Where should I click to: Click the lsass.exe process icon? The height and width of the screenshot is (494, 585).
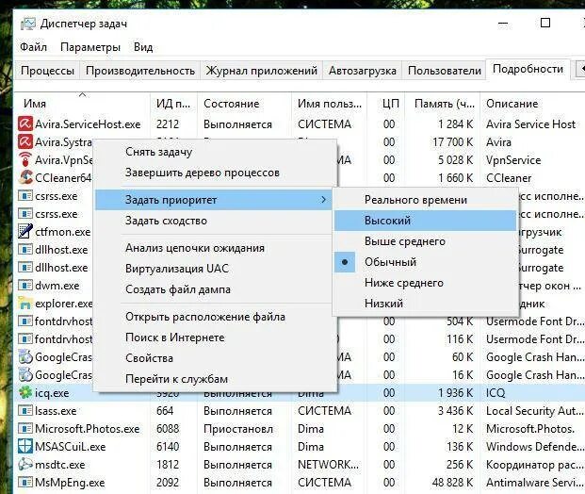click(x=25, y=411)
